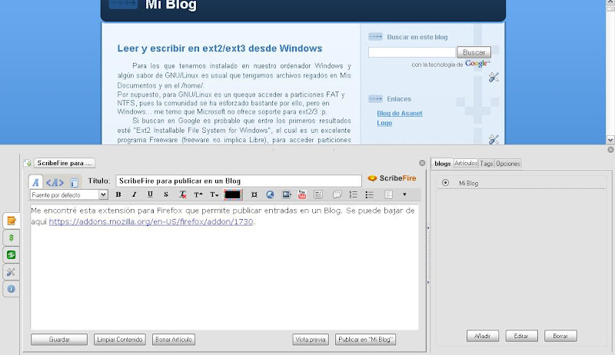Remove text formatting
This screenshot has width=615, height=355.
tap(182, 194)
